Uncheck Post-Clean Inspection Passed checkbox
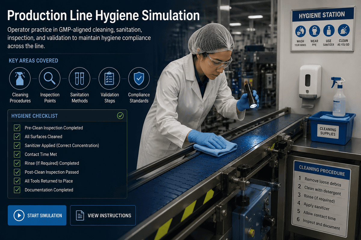The height and width of the screenshot is (240, 361). click(x=17, y=172)
